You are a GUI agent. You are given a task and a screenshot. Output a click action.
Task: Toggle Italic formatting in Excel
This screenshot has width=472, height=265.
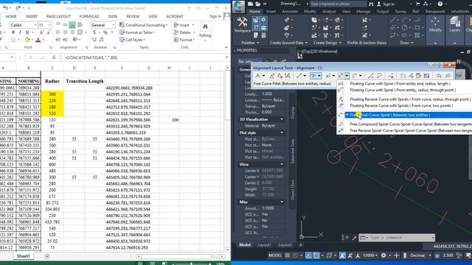(20, 32)
